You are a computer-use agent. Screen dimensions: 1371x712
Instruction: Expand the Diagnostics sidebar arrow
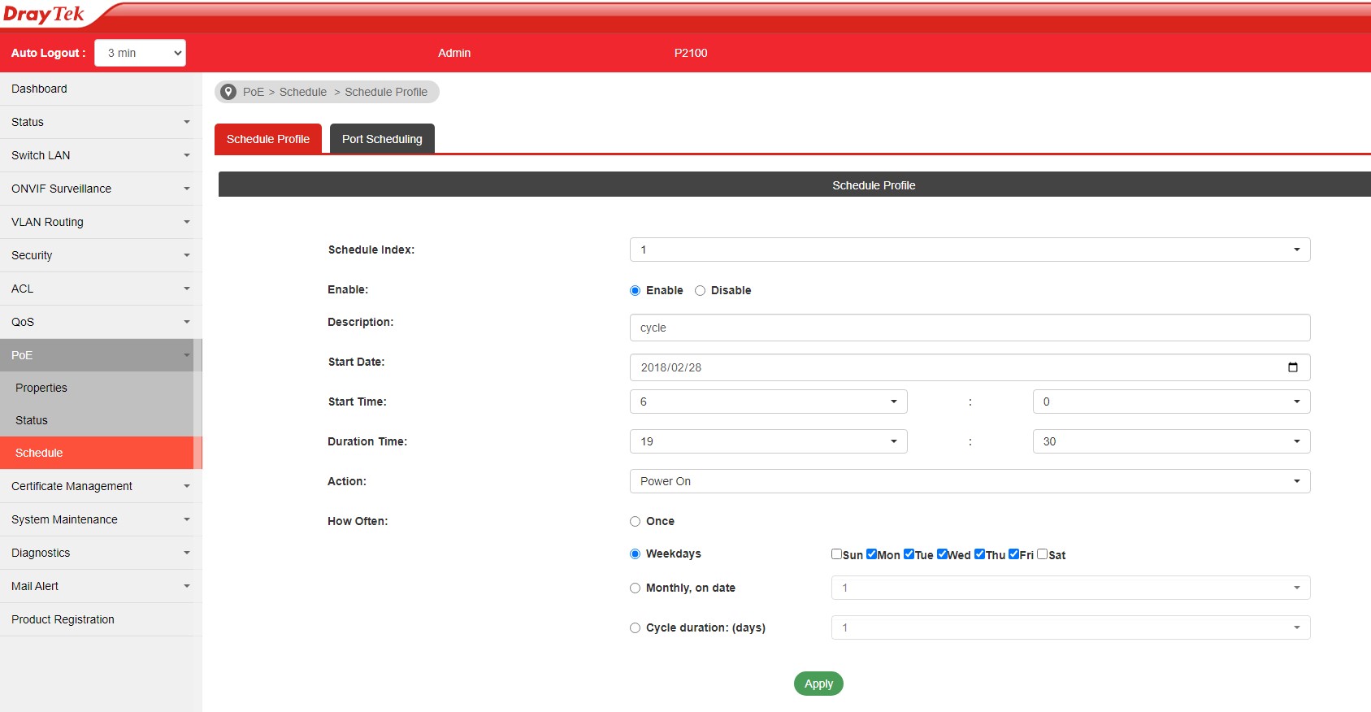pos(186,553)
